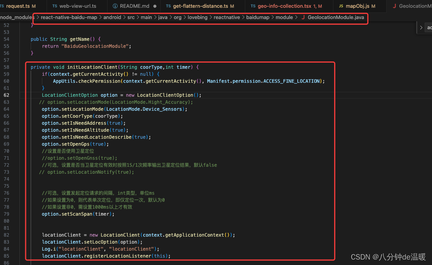Click node_modules in the breadcrumb path
The image size is (432, 265).
click(x=17, y=17)
